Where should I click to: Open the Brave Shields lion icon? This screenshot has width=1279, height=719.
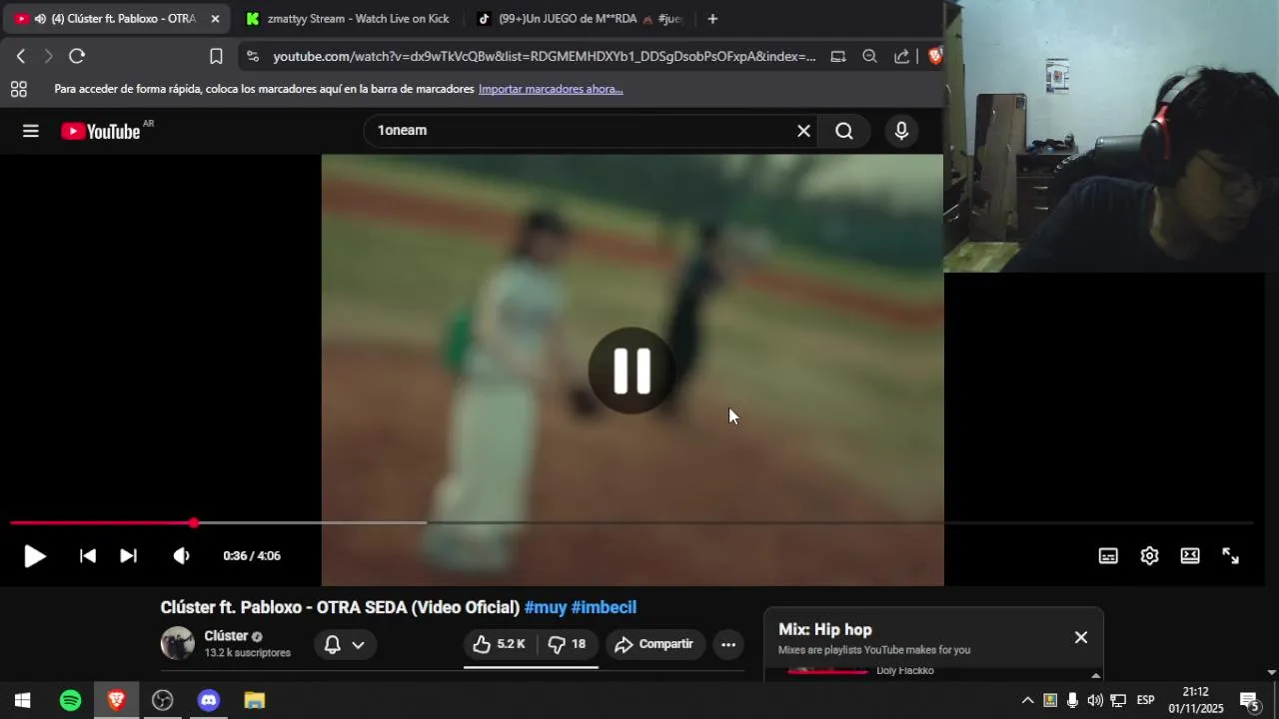pyautogui.click(x=934, y=56)
